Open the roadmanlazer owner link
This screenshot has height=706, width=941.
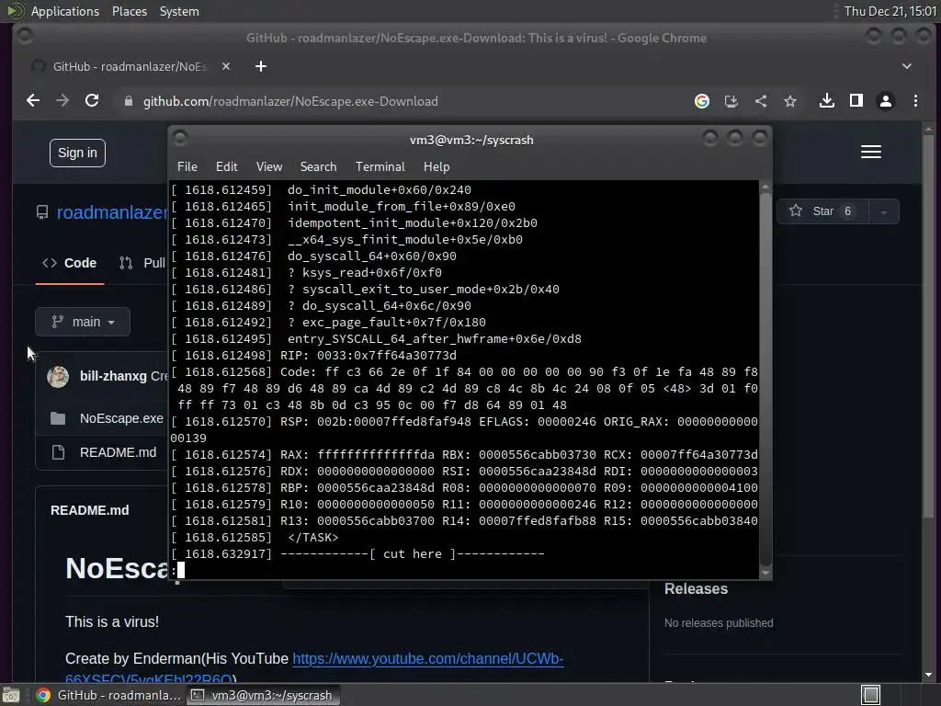tap(112, 212)
